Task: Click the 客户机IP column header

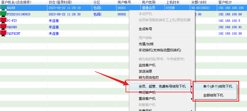Action: coord(225,2)
